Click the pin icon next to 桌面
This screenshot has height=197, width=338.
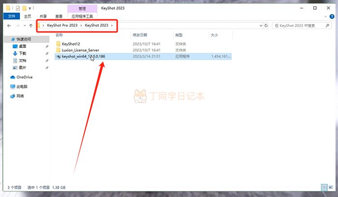(x=47, y=46)
